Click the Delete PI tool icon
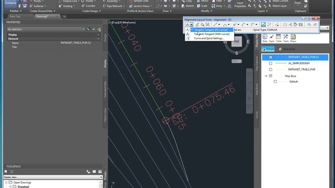Image resolution: width=335 pixels, height=188 pixels. coord(203,25)
